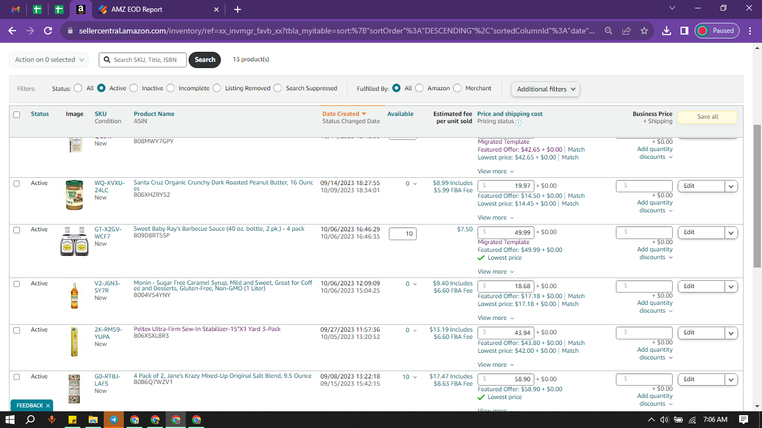Select the Listing Removed status filter
The image size is (762, 428).
tap(217, 88)
